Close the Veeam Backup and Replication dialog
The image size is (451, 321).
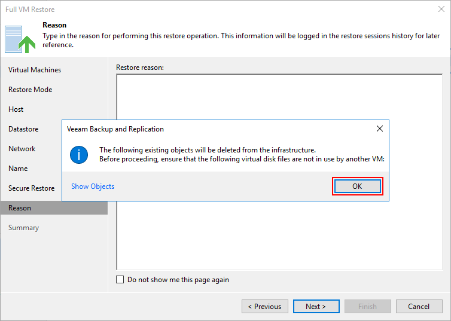pyautogui.click(x=380, y=129)
